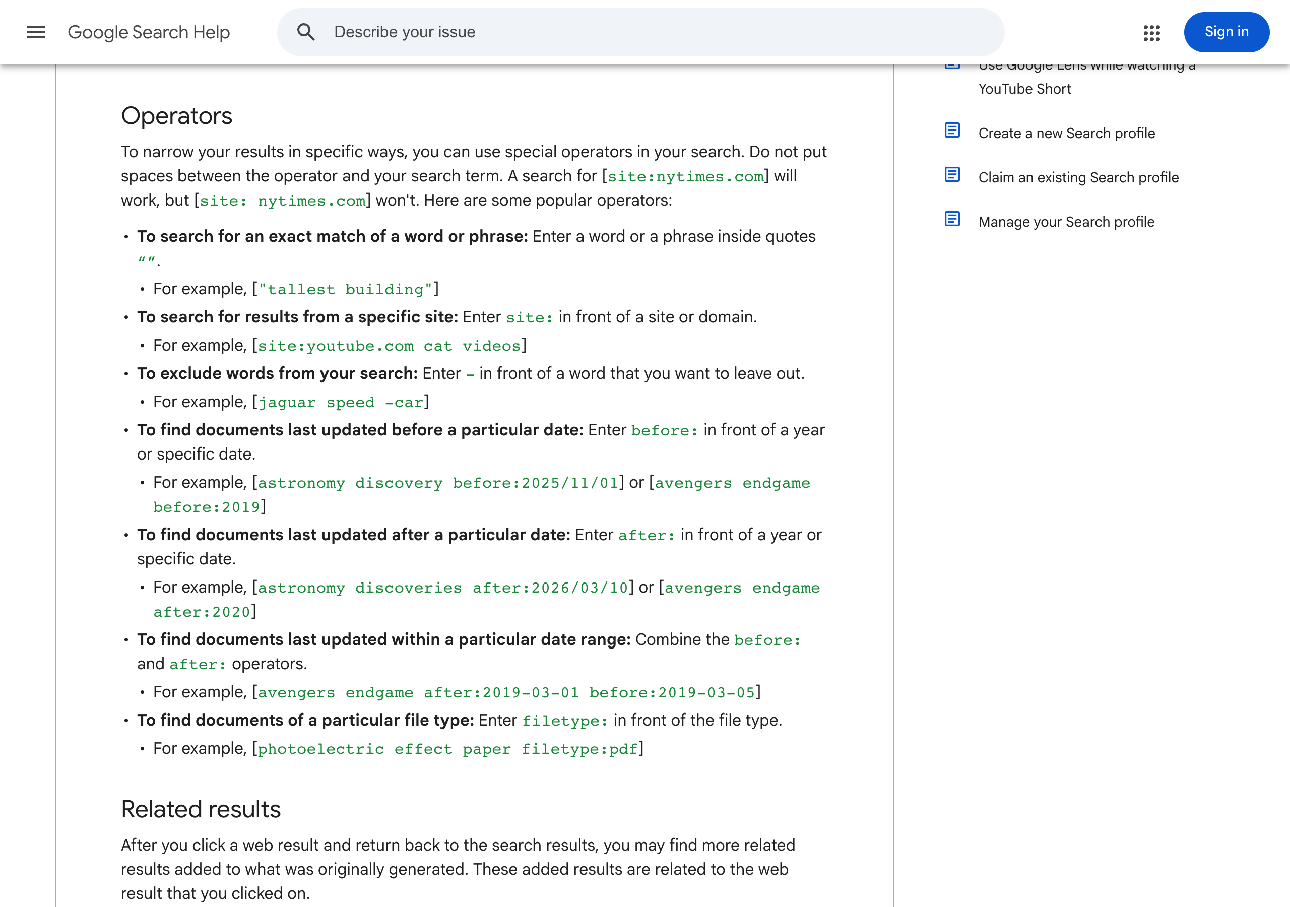Open the Google Lens YouTube Short article
The height and width of the screenshot is (907, 1290).
coord(1086,78)
